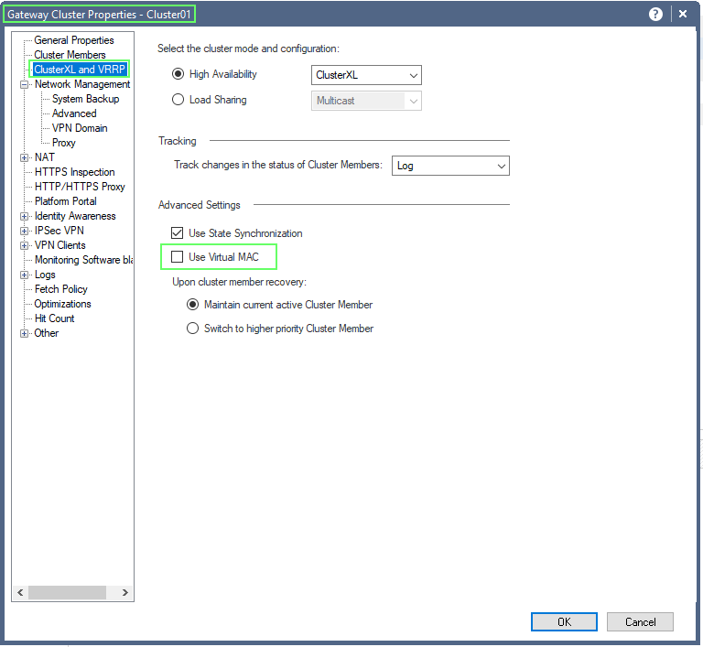Open Fetch Policy page
This screenshot has height=647, width=703.
click(x=61, y=289)
